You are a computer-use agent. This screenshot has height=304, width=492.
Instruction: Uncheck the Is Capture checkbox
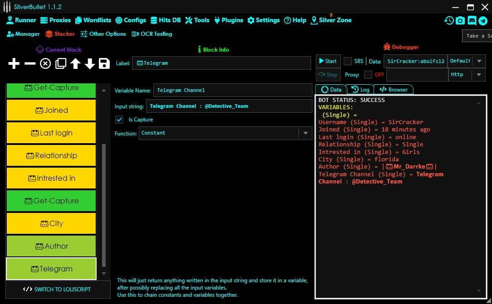[x=119, y=120]
